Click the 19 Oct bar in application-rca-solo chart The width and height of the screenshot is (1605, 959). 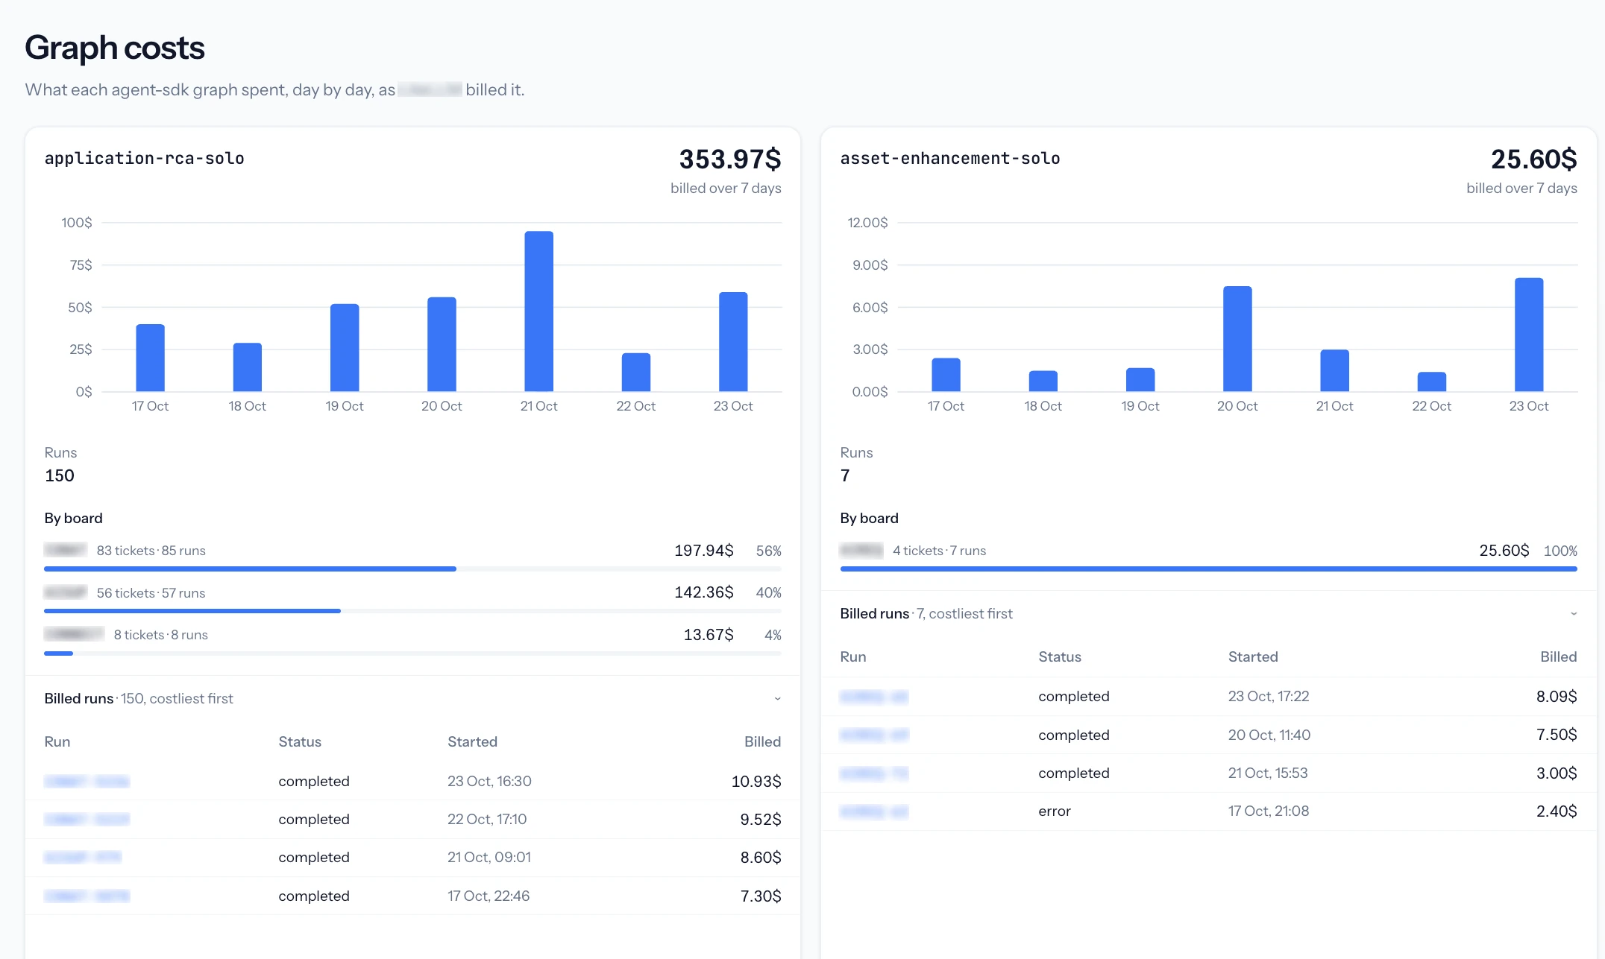pyautogui.click(x=345, y=348)
